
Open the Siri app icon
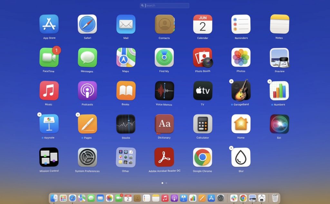tap(279, 124)
